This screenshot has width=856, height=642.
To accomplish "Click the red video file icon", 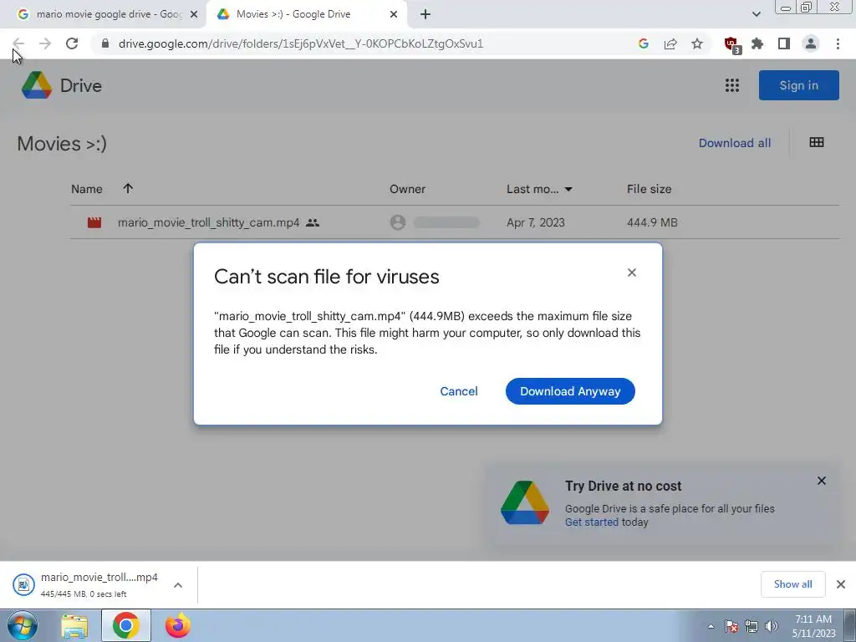I will pos(94,222).
